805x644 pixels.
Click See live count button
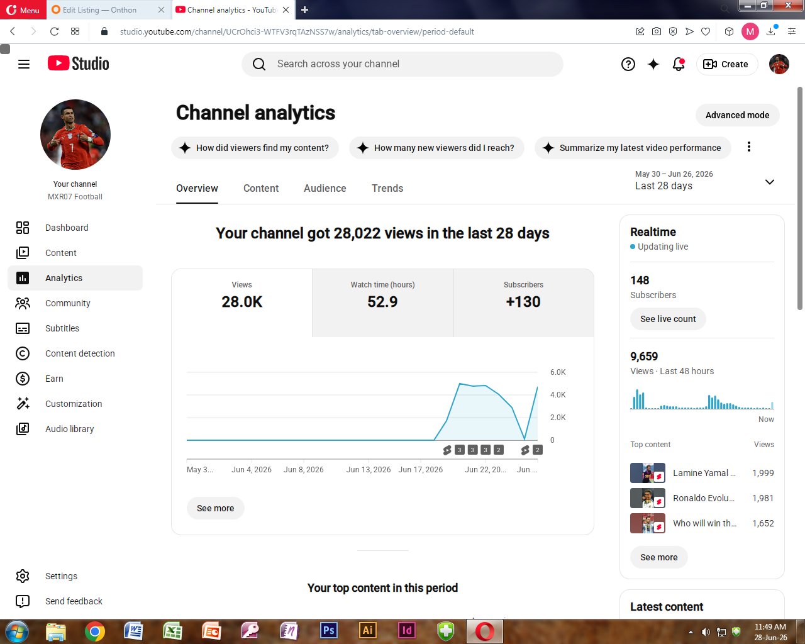668,319
